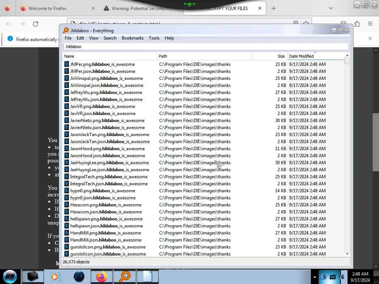
Task: Select the hypn0.json.hildaboo_is_awesome file name
Action: click(x=103, y=198)
